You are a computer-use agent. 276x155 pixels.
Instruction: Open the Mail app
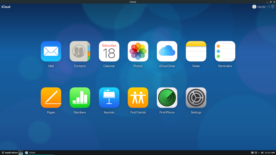[x=51, y=51]
